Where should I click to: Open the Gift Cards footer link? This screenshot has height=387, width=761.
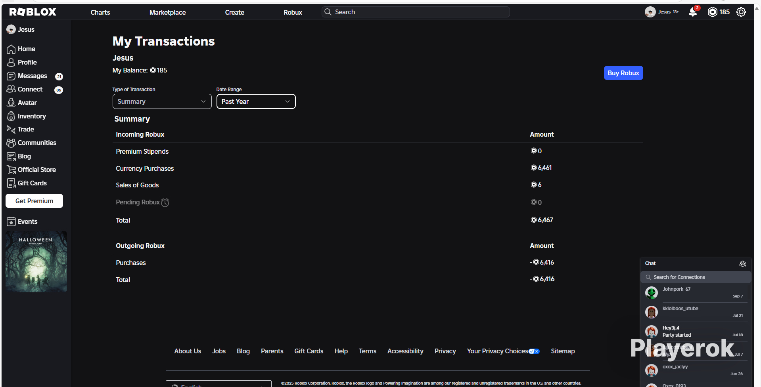point(309,351)
